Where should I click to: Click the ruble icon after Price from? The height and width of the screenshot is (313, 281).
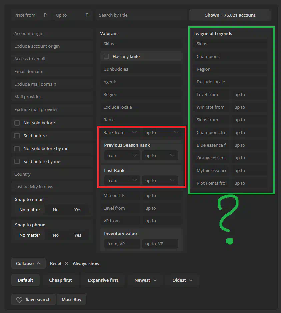pos(45,15)
